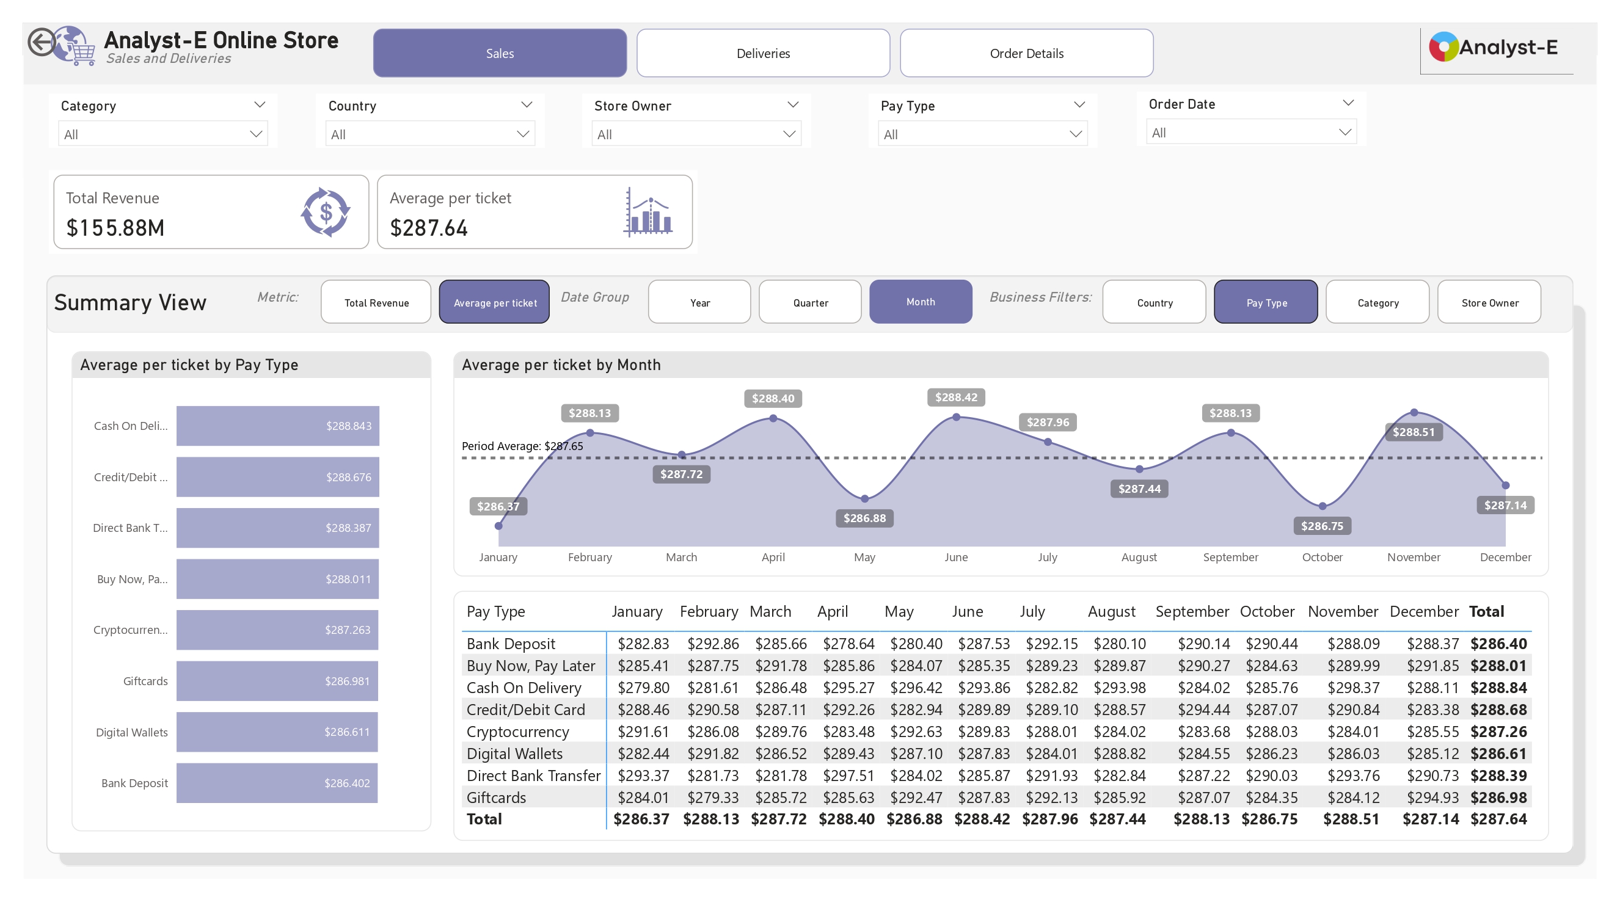Select the Cash On Delivery bar

[x=277, y=426]
